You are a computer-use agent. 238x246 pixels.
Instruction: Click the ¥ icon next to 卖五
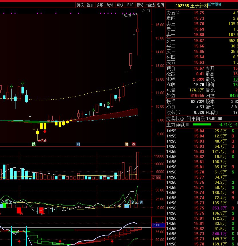pyautogui.click(x=177, y=13)
